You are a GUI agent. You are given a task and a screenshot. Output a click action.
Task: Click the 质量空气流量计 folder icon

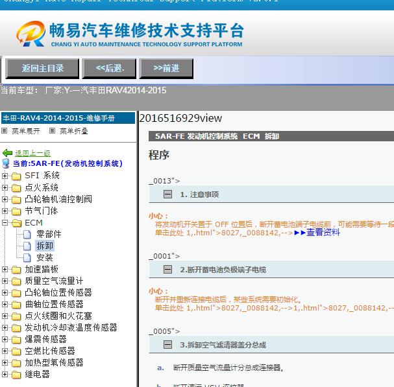[16, 281]
